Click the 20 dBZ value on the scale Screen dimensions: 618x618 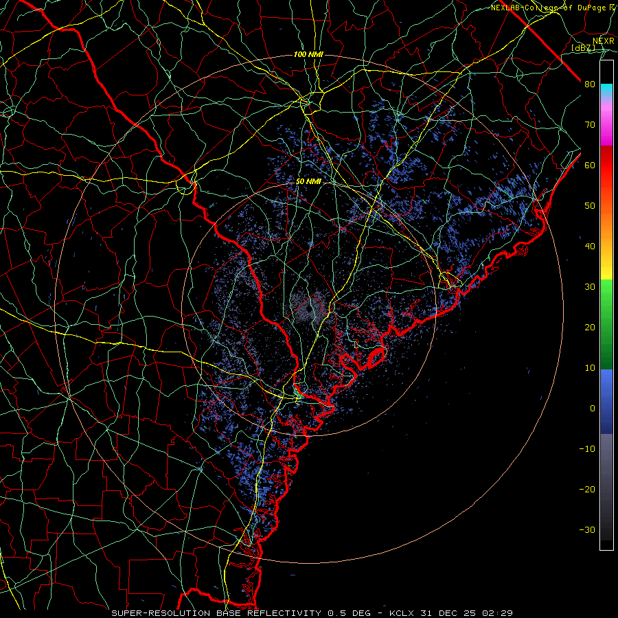(590, 327)
